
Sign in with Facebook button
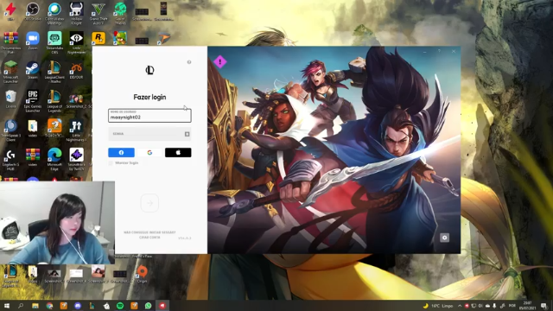point(121,152)
